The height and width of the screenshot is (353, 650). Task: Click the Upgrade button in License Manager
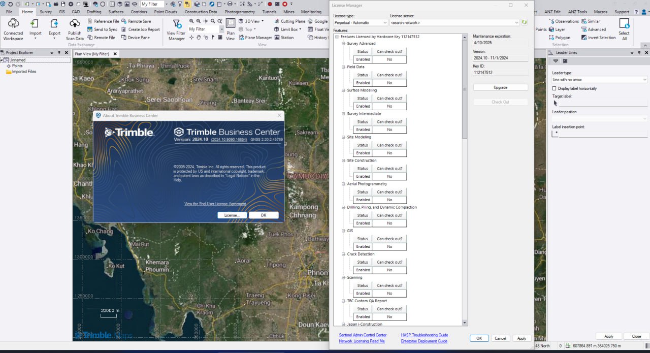tap(500, 87)
